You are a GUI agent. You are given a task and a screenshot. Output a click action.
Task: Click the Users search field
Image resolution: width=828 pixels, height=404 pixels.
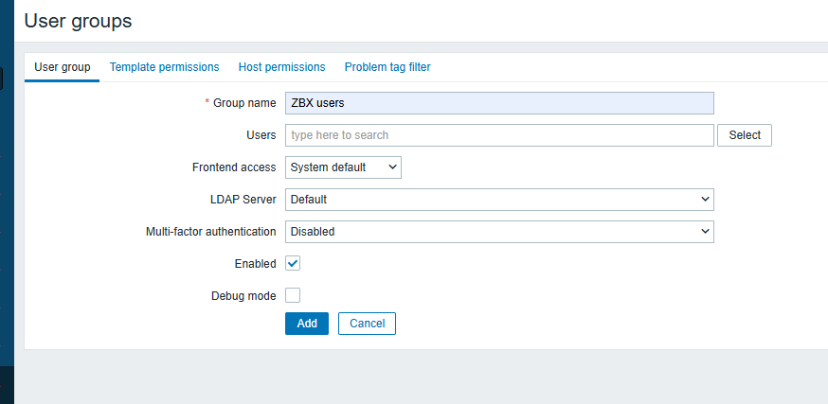point(499,135)
